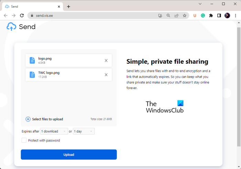
Task: Minimize the Chrome window
Action: (x=212, y=4)
